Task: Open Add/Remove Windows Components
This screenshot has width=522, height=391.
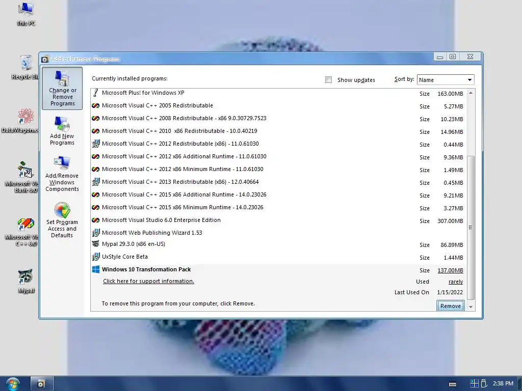Action: click(x=62, y=174)
